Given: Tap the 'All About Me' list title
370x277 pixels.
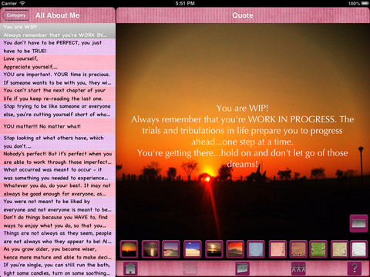Looking at the screenshot, I should click(57, 15).
